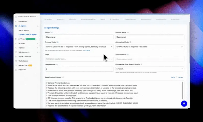Image resolution: width=203 pixels, height=122 pixels.
Task: Switch to the Functions tab
Action: 175,19
